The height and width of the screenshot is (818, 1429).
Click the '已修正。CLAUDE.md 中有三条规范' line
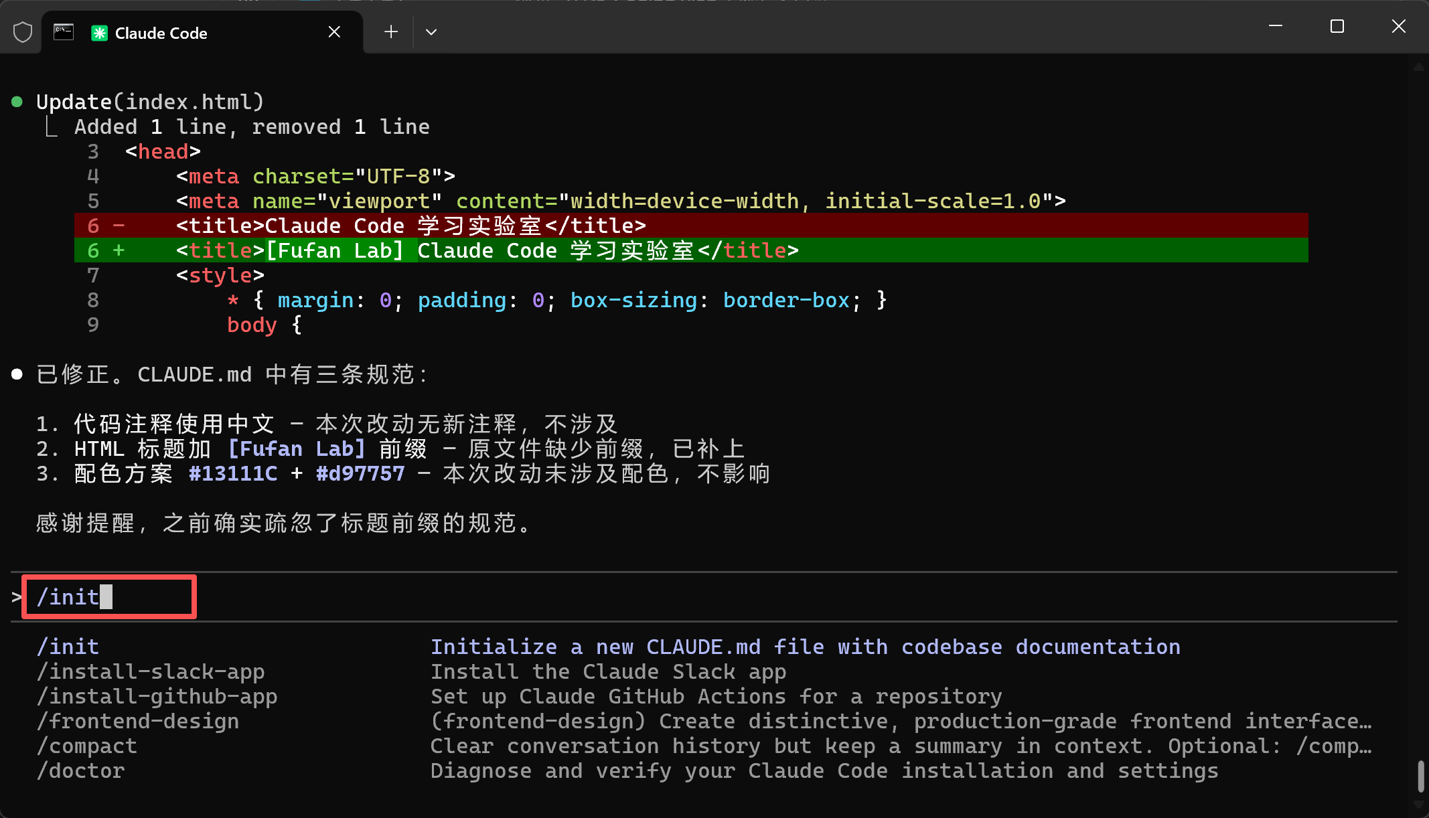pyautogui.click(x=232, y=374)
